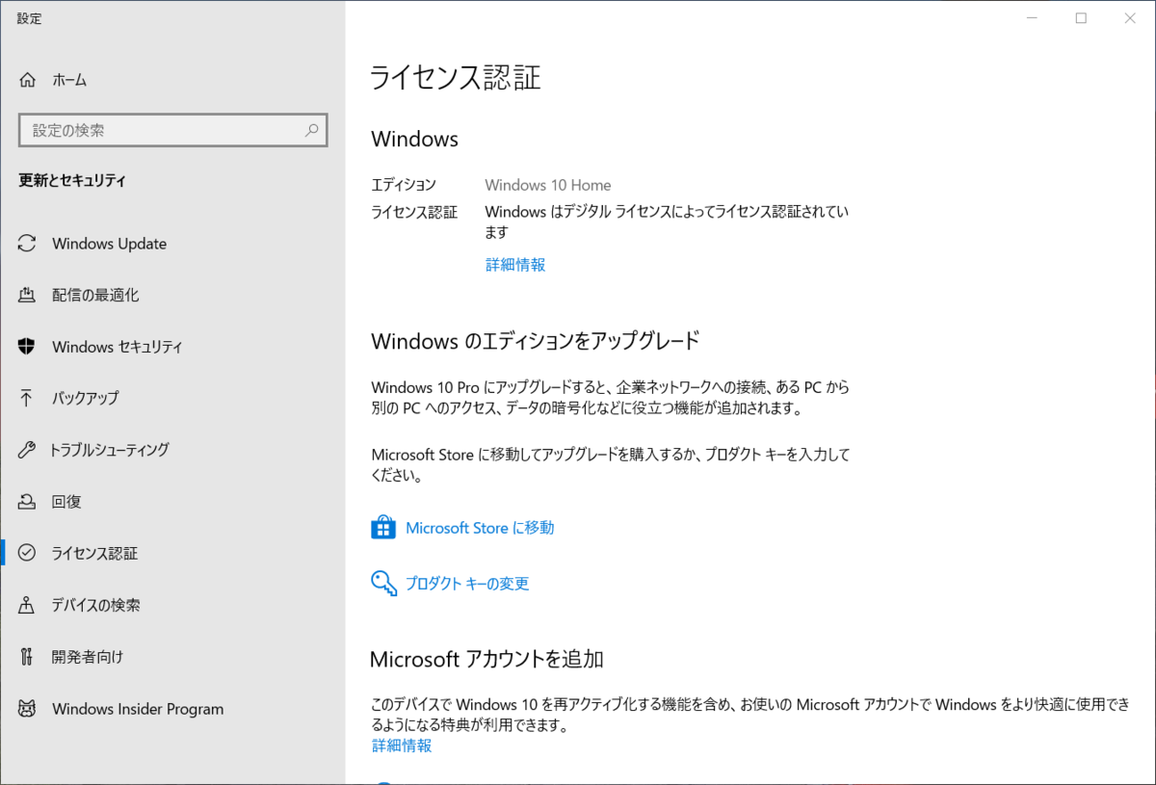Click the 更新とセキュリティ category heading

[72, 180]
